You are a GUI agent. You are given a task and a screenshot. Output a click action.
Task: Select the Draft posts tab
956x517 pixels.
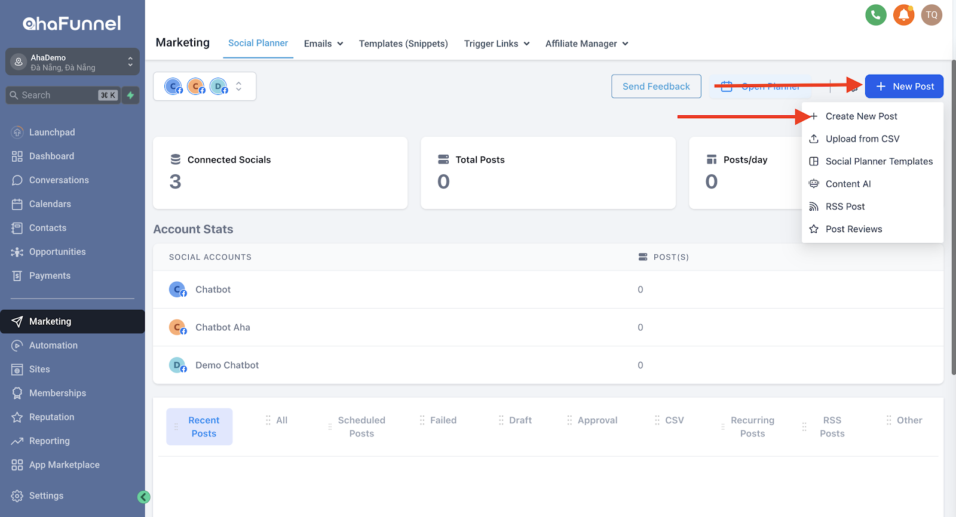[x=515, y=420]
